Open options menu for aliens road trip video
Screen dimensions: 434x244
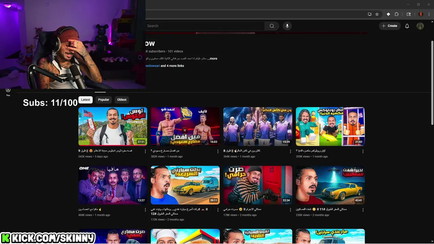pos(363,210)
